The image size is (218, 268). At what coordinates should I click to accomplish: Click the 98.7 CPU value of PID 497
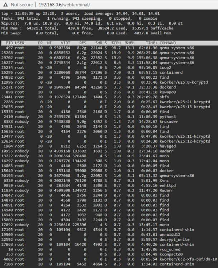pyautogui.click(x=116, y=48)
